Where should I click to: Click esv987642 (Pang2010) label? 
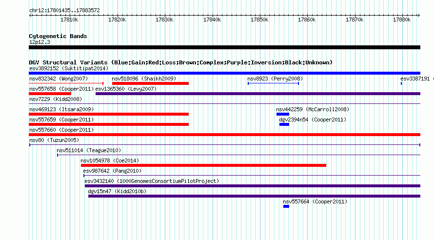[112, 171]
